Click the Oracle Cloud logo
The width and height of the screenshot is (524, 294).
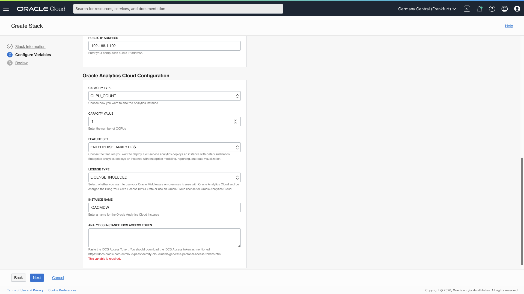point(41,9)
